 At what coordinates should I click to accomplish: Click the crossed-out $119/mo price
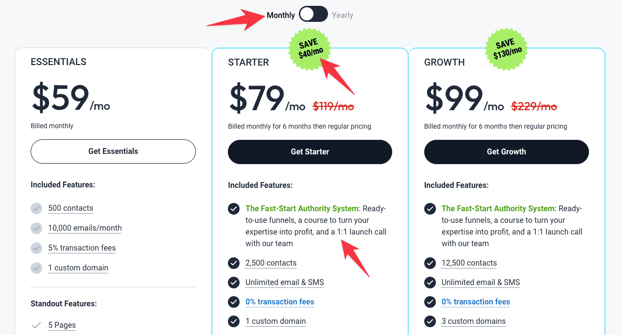click(333, 106)
